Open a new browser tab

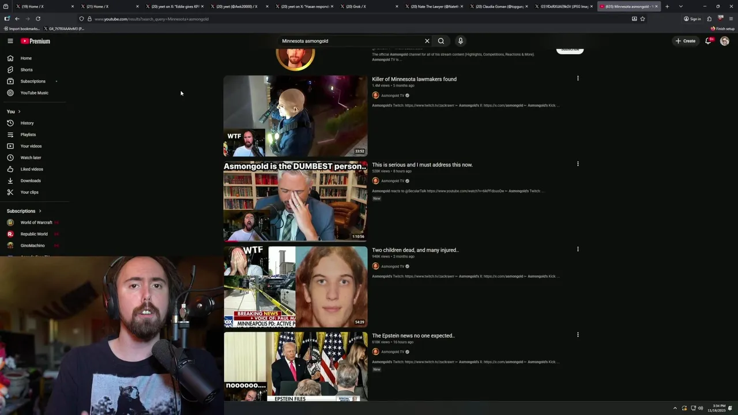667,6
